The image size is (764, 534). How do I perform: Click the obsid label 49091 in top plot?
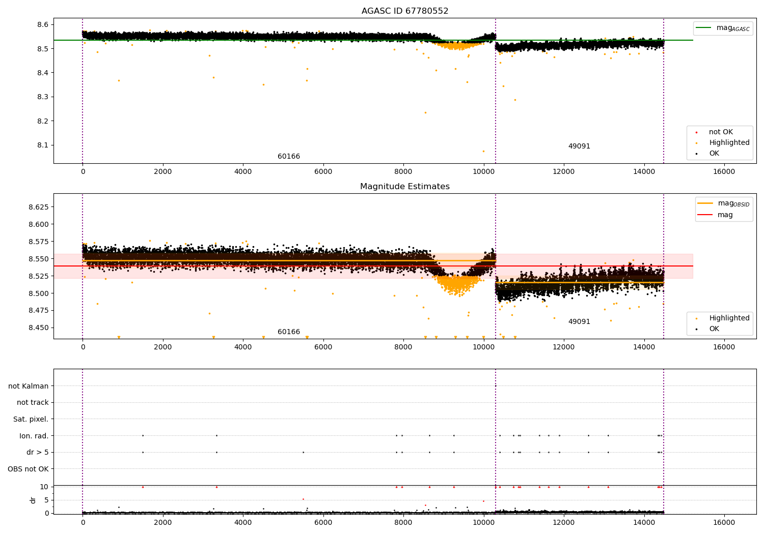(x=579, y=146)
